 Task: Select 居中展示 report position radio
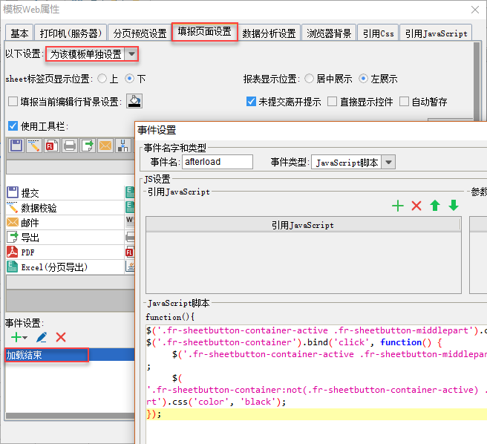tap(309, 79)
